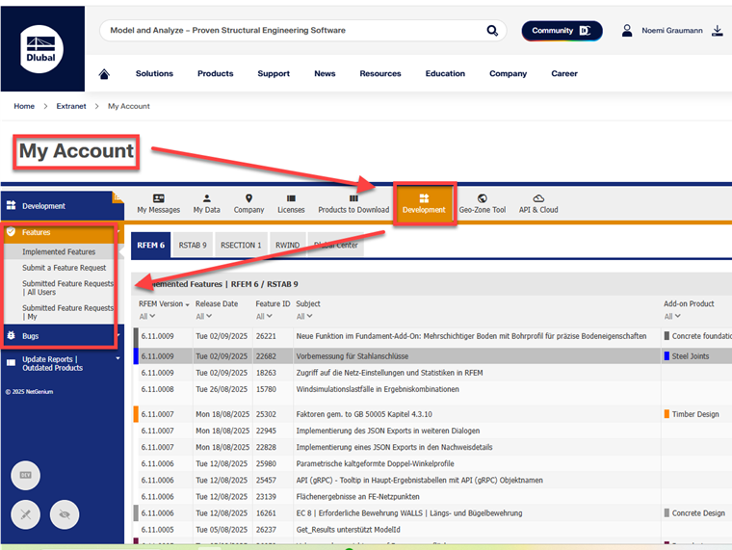Viewport: 732px width, 550px height.
Task: Click the download icon in the header
Action: (717, 31)
